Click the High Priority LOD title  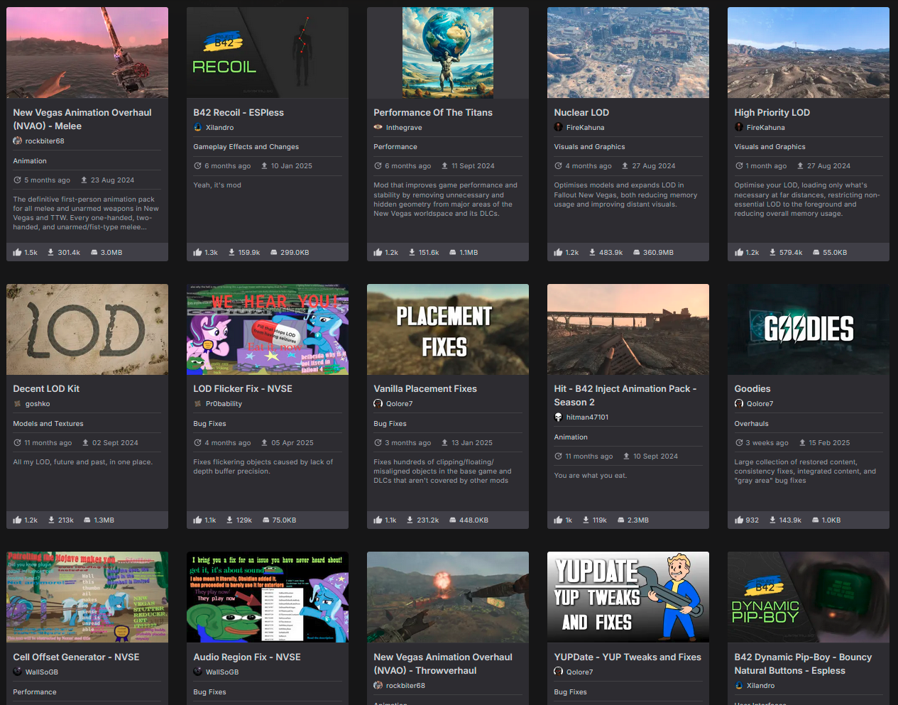[x=772, y=112]
